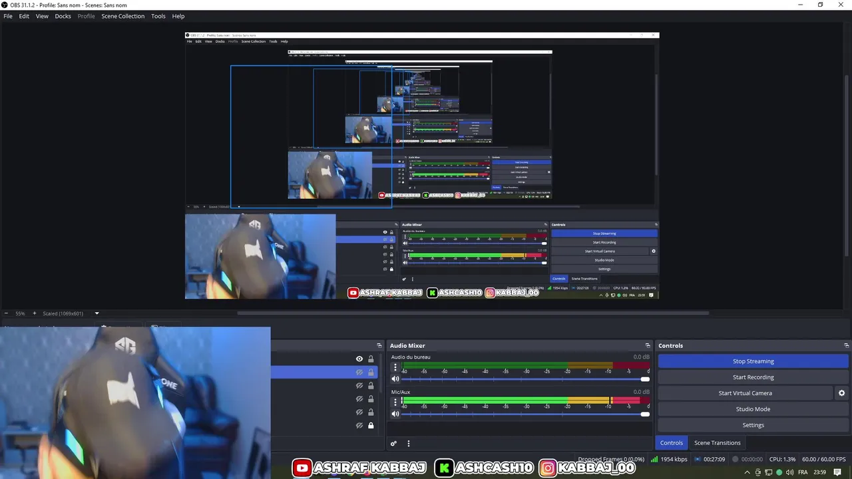Viewport: 852px width, 479px height.
Task: Open the Tools menu
Action: click(x=158, y=16)
